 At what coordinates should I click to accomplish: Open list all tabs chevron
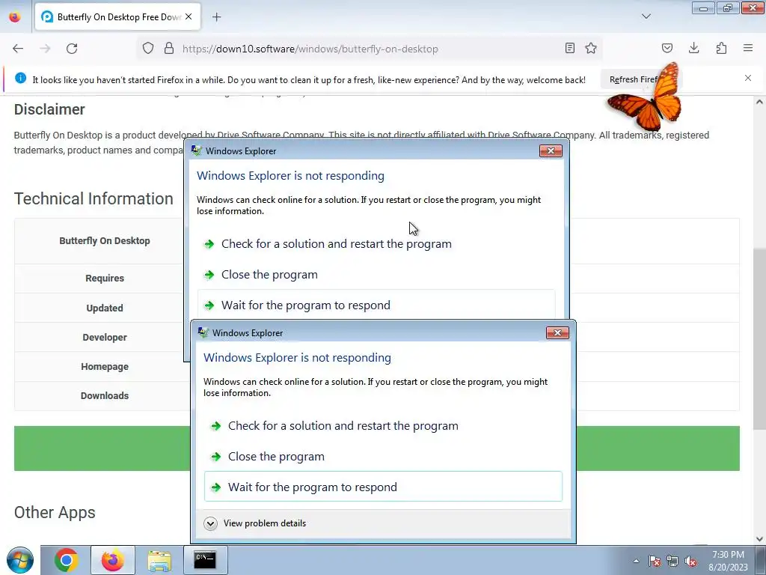point(646,16)
